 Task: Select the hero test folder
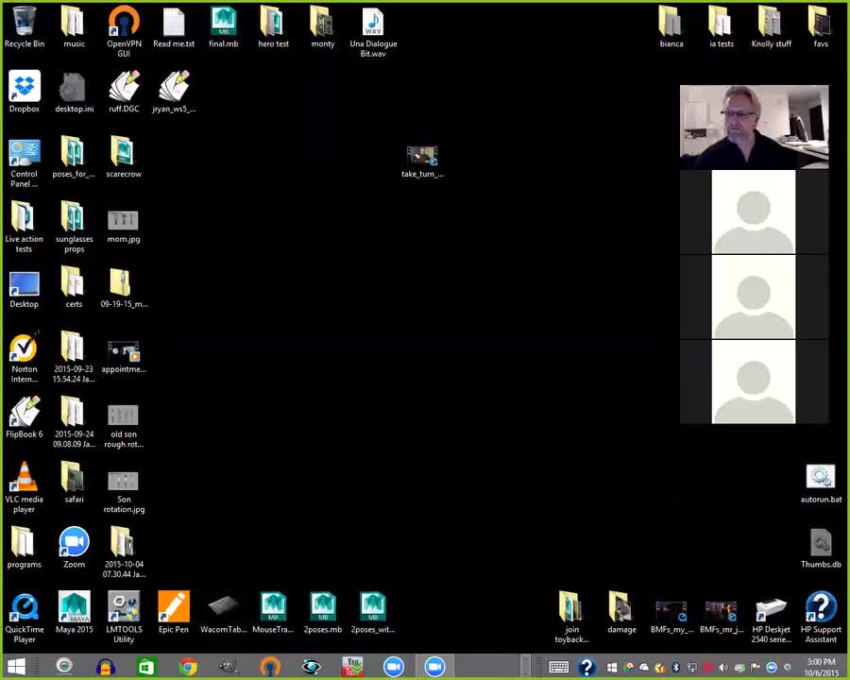(x=273, y=27)
